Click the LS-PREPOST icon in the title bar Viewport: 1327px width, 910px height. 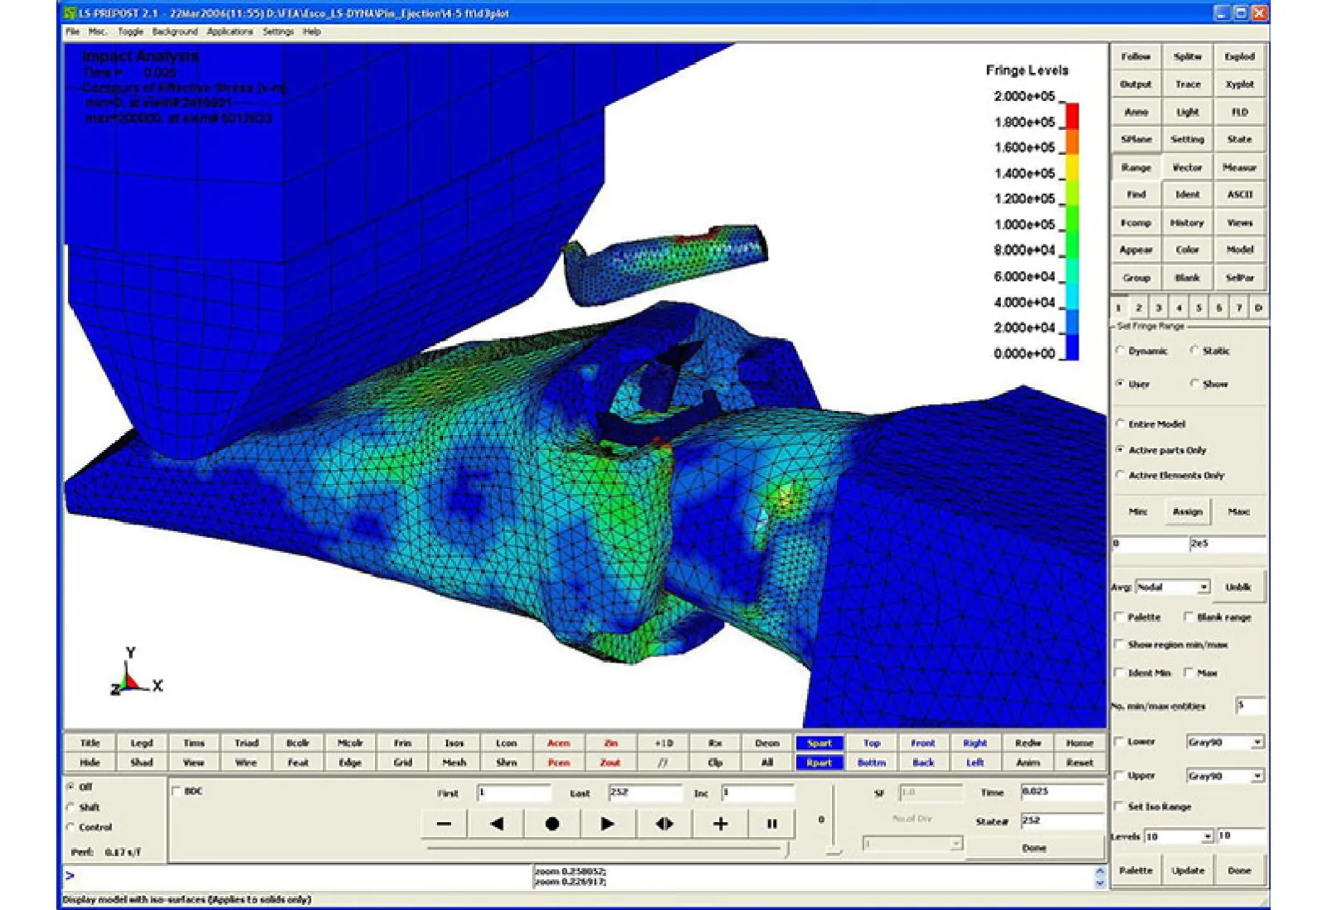70,13
